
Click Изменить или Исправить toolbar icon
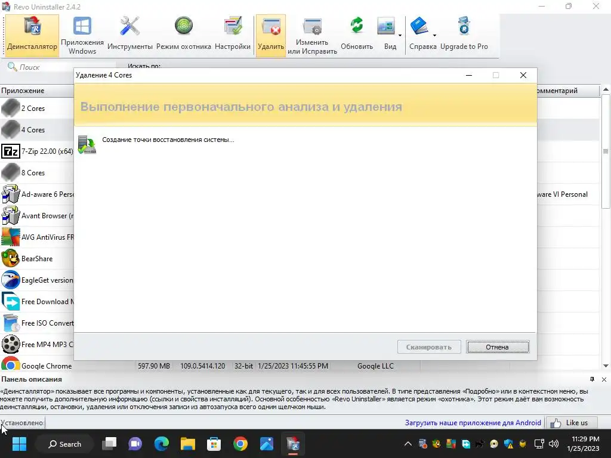[312, 35]
